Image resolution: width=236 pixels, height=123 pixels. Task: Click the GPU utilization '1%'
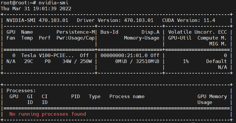pos(186,61)
